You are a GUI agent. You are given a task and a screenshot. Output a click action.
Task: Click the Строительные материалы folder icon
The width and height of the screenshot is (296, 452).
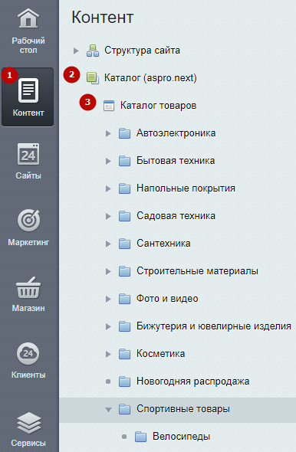tap(125, 271)
